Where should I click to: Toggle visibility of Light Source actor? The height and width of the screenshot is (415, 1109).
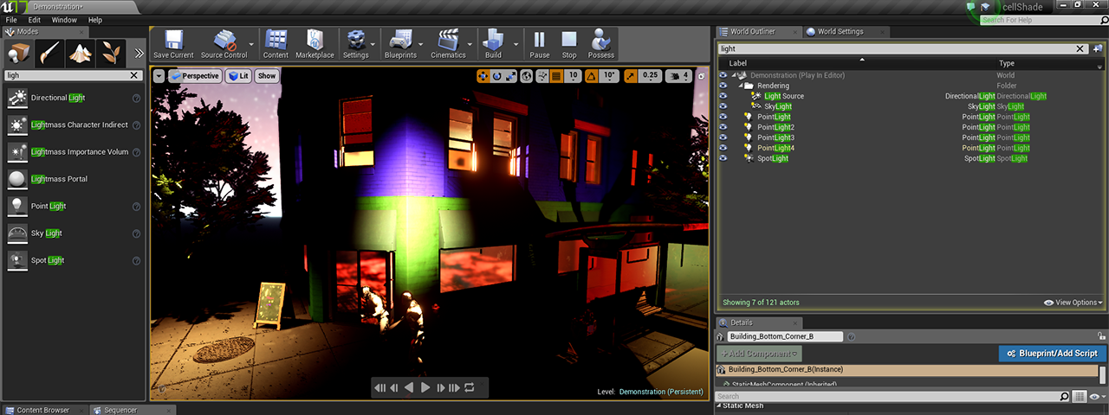(x=724, y=96)
